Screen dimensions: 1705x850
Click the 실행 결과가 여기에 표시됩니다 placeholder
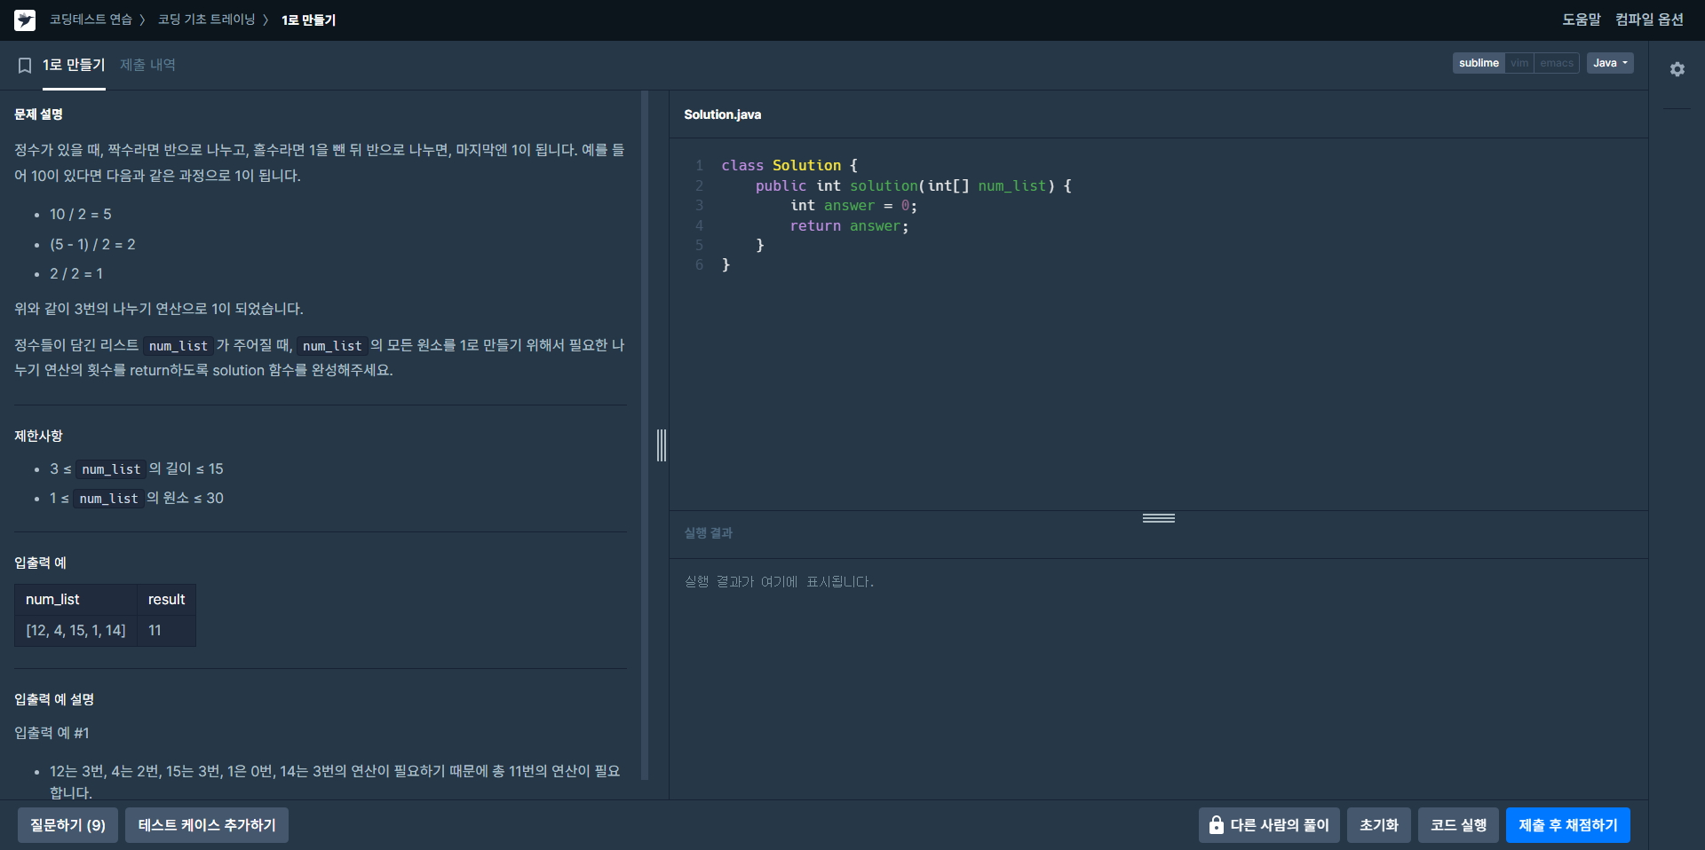tap(779, 582)
